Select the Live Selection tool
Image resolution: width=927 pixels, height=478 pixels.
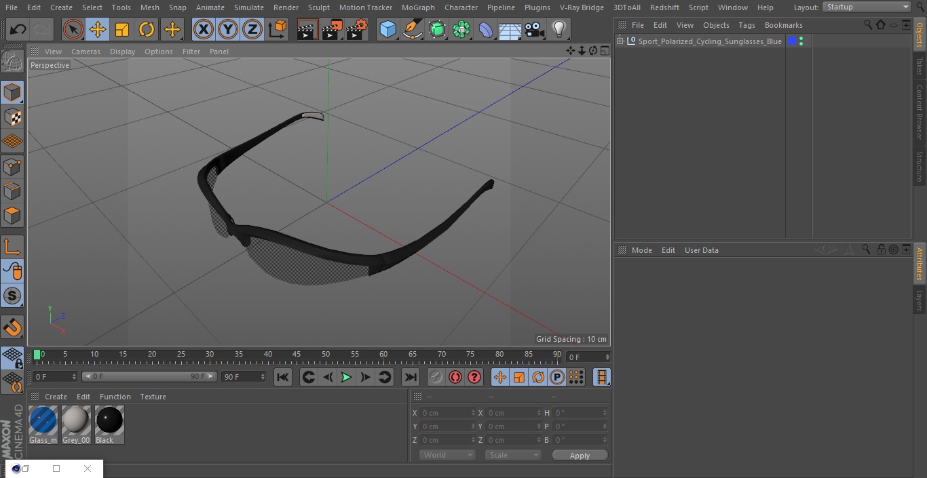click(73, 29)
